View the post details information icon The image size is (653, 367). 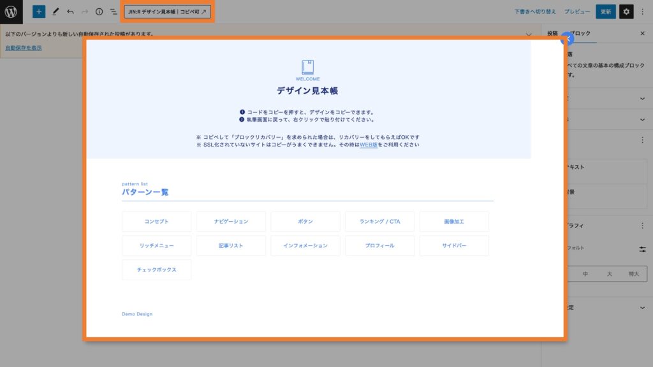pos(100,11)
